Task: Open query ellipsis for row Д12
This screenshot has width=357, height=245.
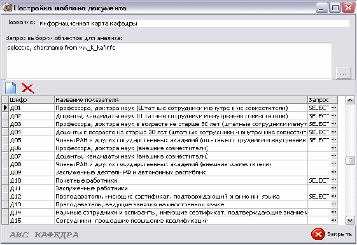Action: point(334,196)
